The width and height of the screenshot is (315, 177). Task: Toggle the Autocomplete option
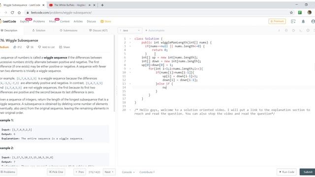[155, 30]
